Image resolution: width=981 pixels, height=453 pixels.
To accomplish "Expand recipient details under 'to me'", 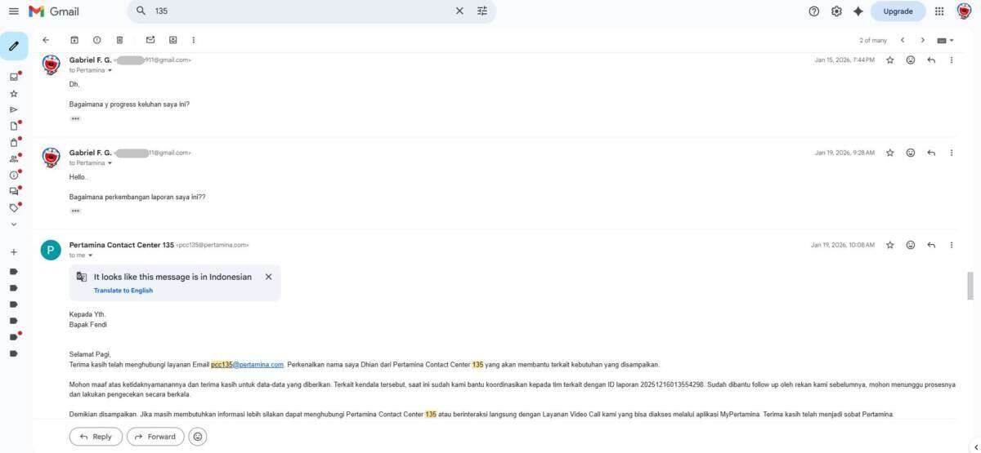I will click(x=91, y=255).
